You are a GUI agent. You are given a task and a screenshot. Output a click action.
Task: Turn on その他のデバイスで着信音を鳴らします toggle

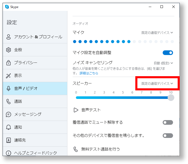[168, 136]
